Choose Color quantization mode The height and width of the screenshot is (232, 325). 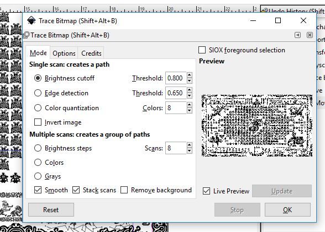(38, 108)
